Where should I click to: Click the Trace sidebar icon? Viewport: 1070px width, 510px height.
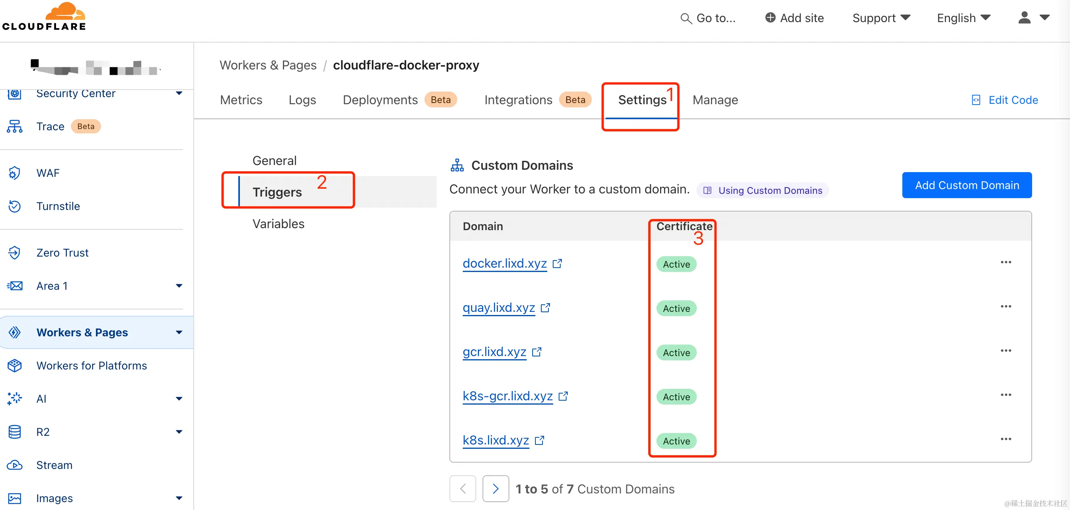pyautogui.click(x=15, y=126)
